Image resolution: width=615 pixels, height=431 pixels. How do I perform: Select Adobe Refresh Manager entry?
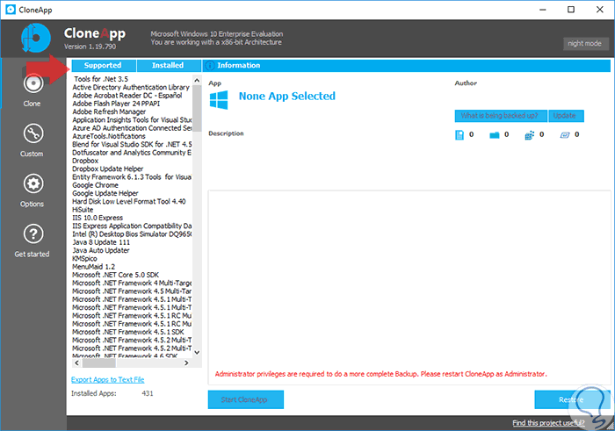(x=109, y=112)
